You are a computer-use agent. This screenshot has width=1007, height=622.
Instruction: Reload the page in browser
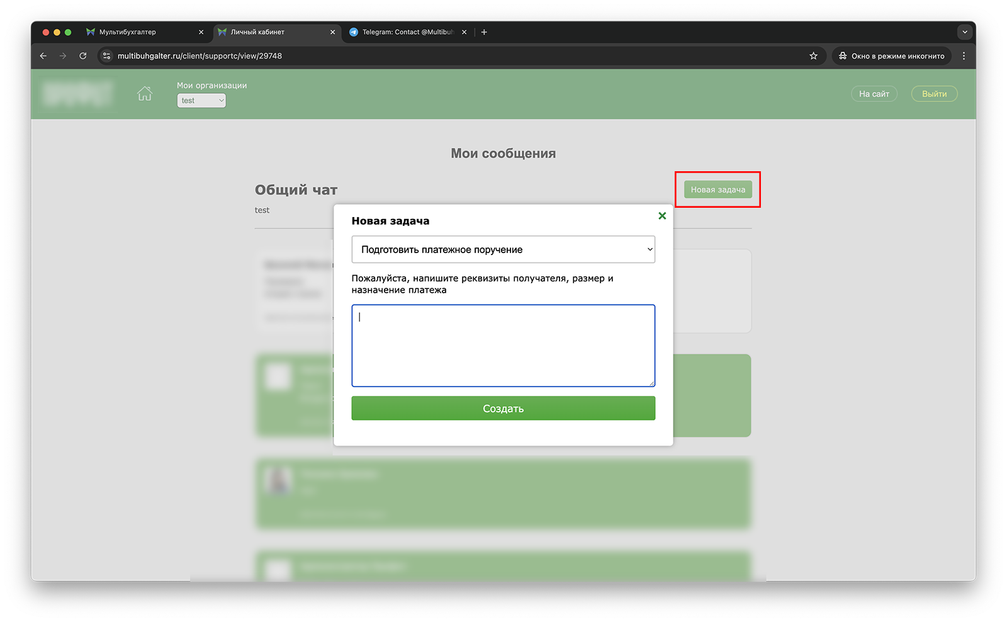click(x=82, y=56)
